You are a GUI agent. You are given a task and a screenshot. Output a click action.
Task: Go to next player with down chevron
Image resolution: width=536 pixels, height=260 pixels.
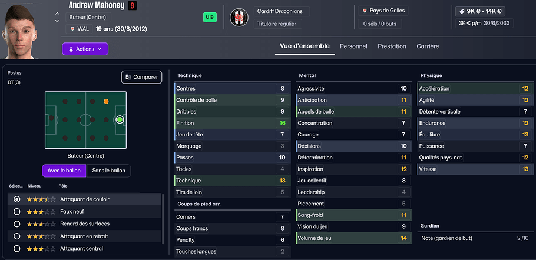[57, 21]
